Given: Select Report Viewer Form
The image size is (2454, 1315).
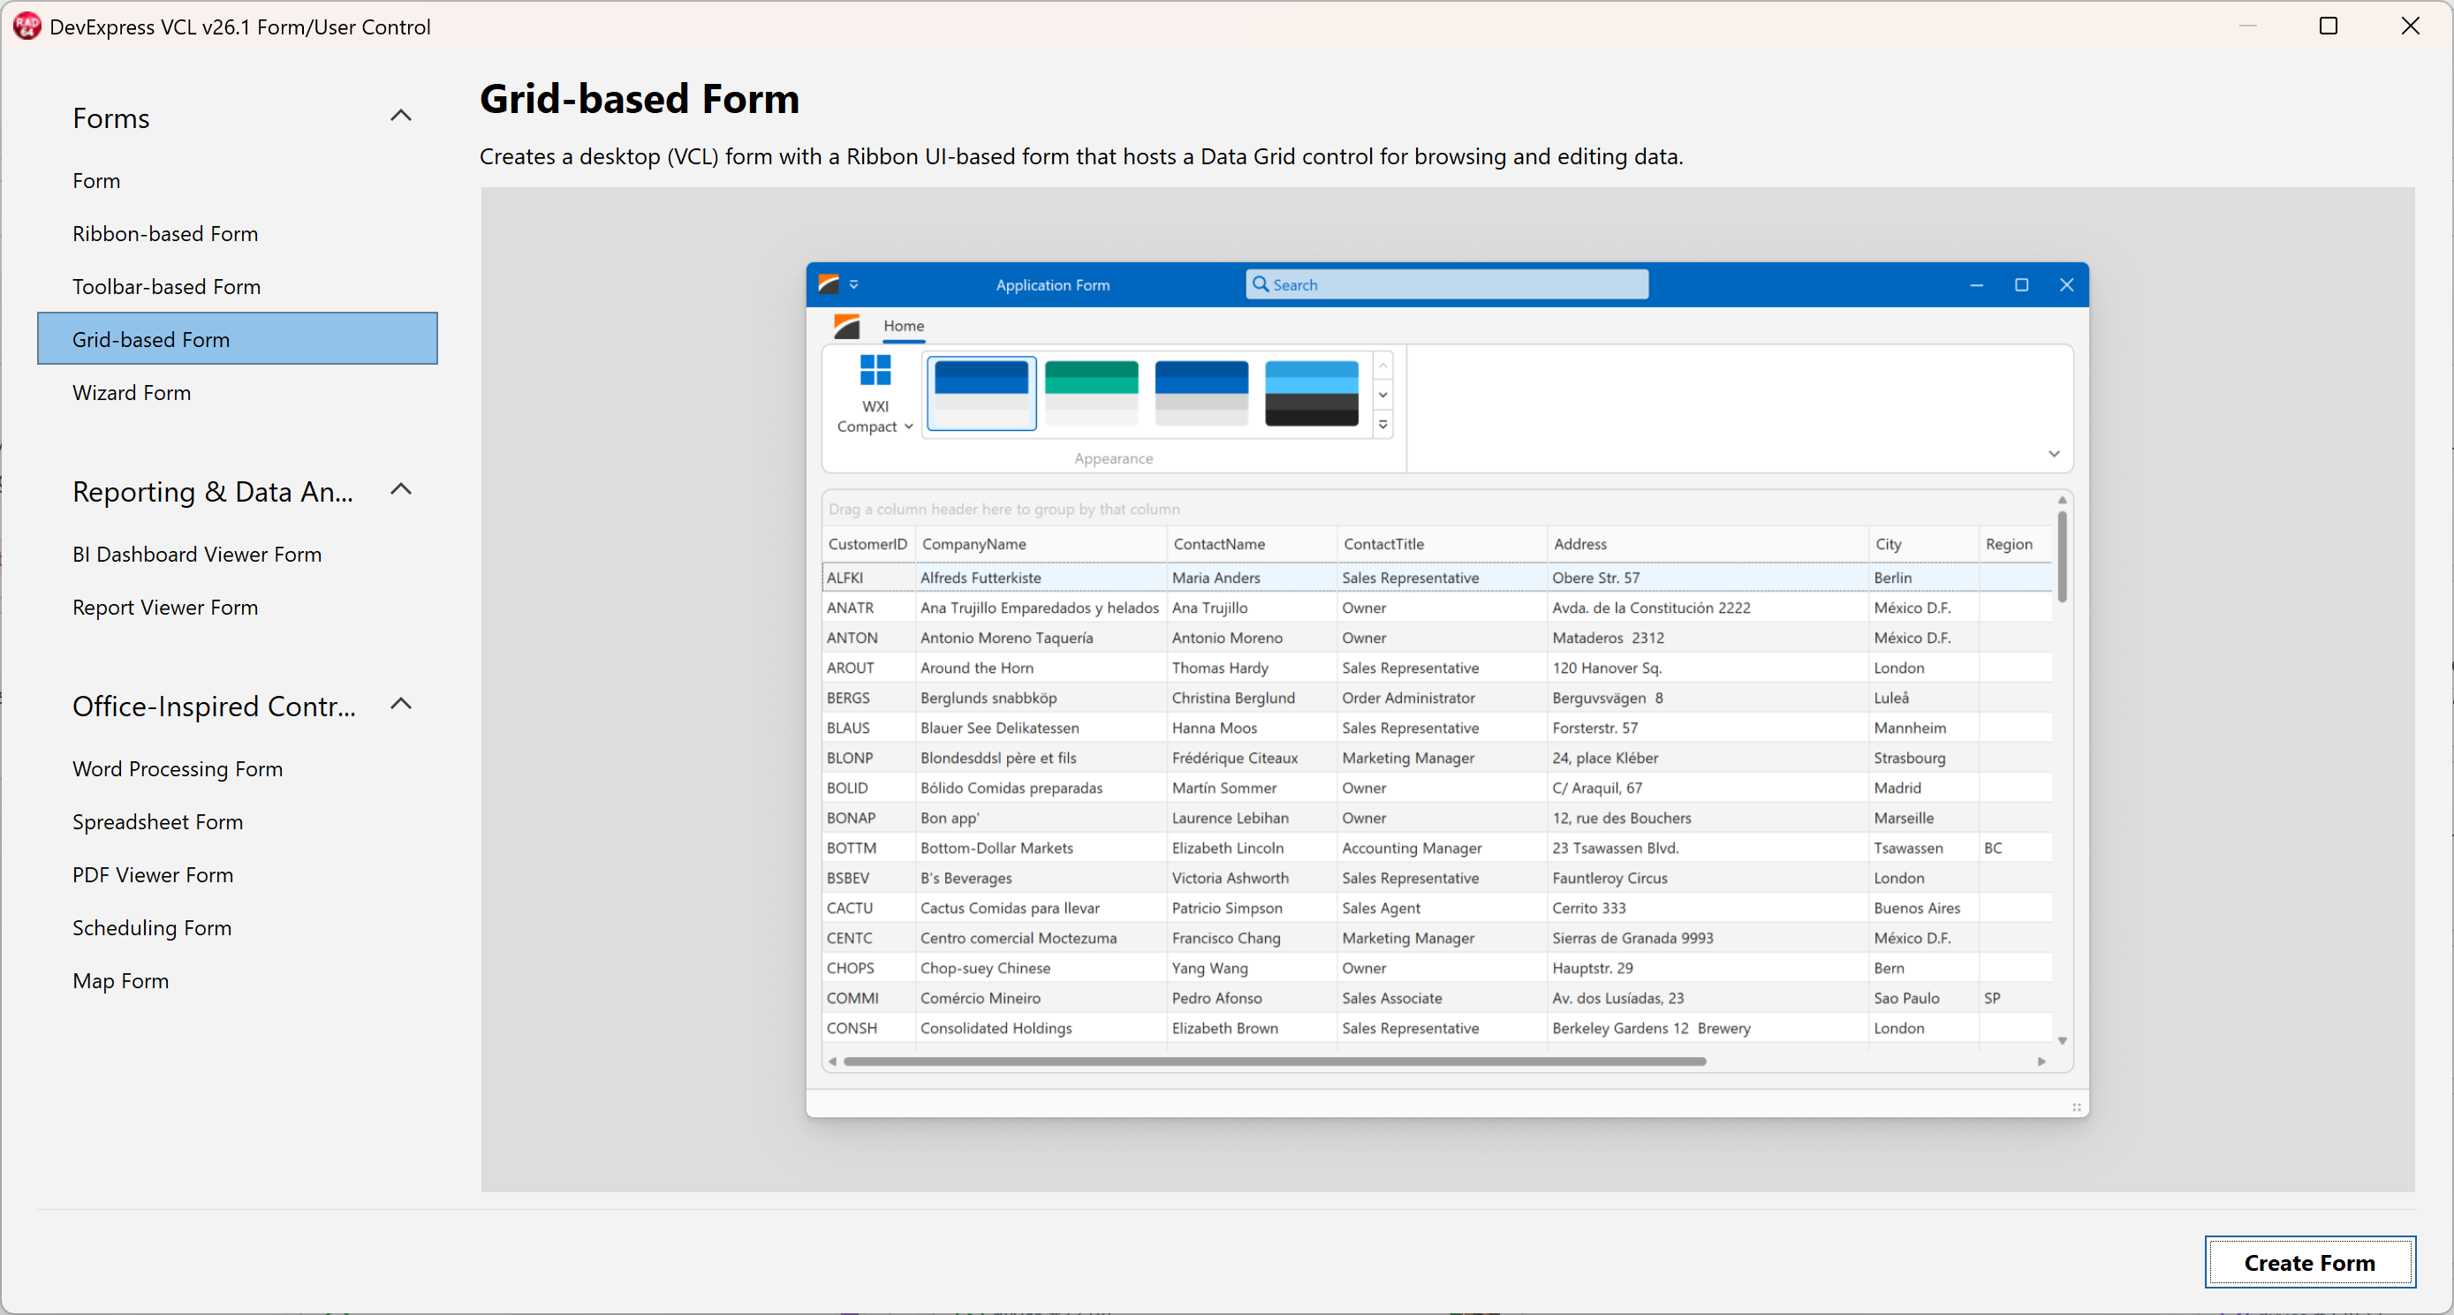Looking at the screenshot, I should [x=165, y=608].
